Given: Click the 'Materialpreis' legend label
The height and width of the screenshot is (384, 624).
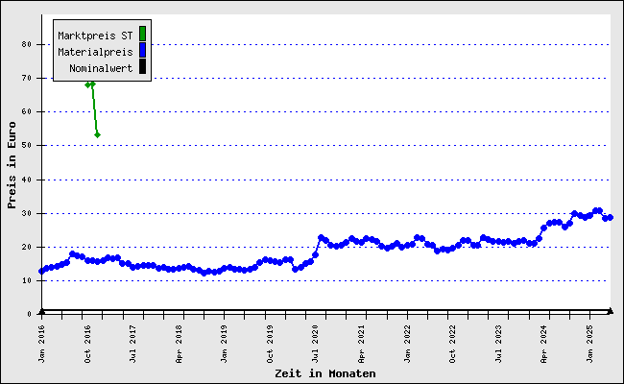Looking at the screenshot, I should (x=95, y=52).
